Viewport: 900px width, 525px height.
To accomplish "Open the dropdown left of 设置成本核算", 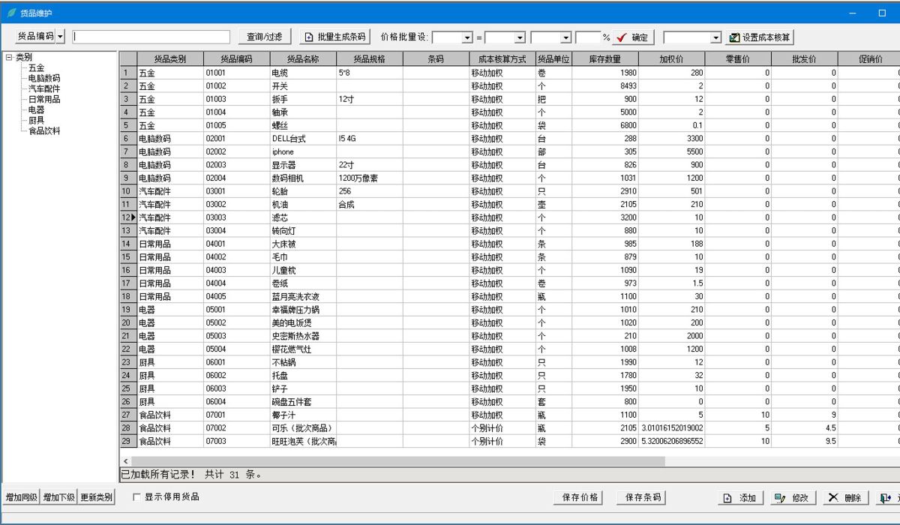I will tap(715, 37).
